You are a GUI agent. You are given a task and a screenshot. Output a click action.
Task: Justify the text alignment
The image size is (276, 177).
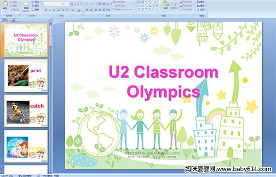100,10
